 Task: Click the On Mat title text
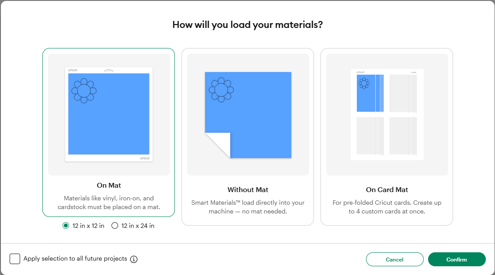(109, 185)
